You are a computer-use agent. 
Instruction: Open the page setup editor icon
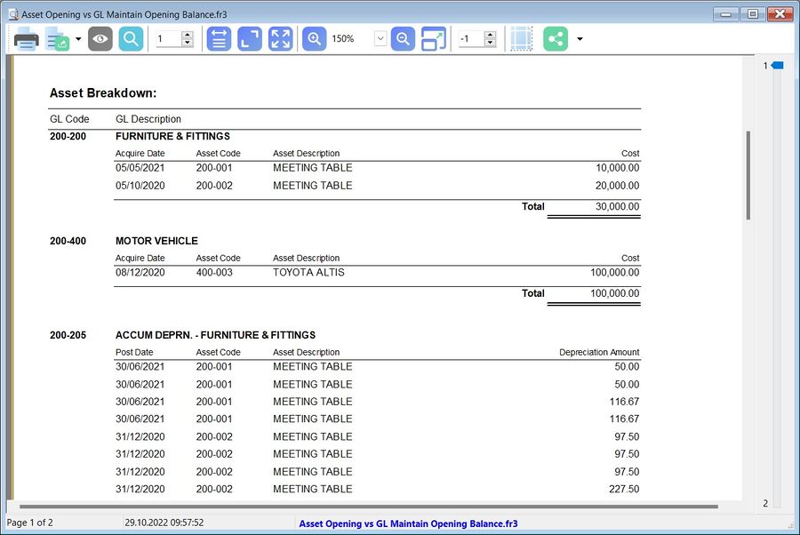click(x=434, y=38)
